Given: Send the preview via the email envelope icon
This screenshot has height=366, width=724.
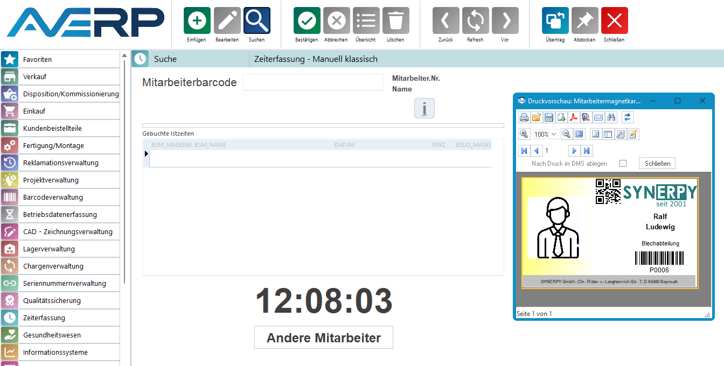Looking at the screenshot, I should (x=598, y=117).
